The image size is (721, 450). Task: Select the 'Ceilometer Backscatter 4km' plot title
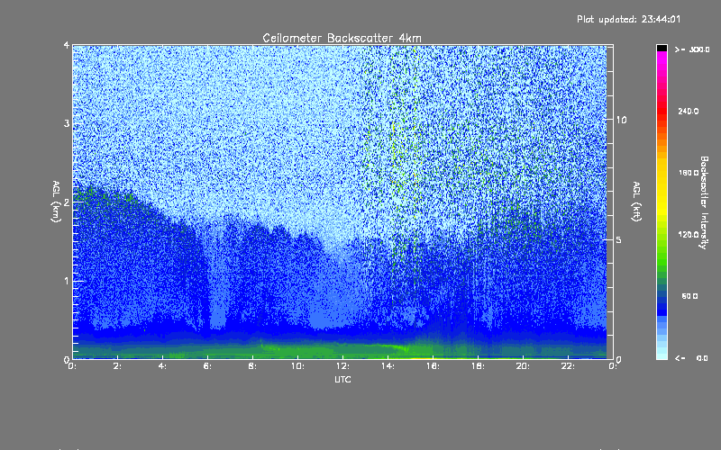click(342, 38)
